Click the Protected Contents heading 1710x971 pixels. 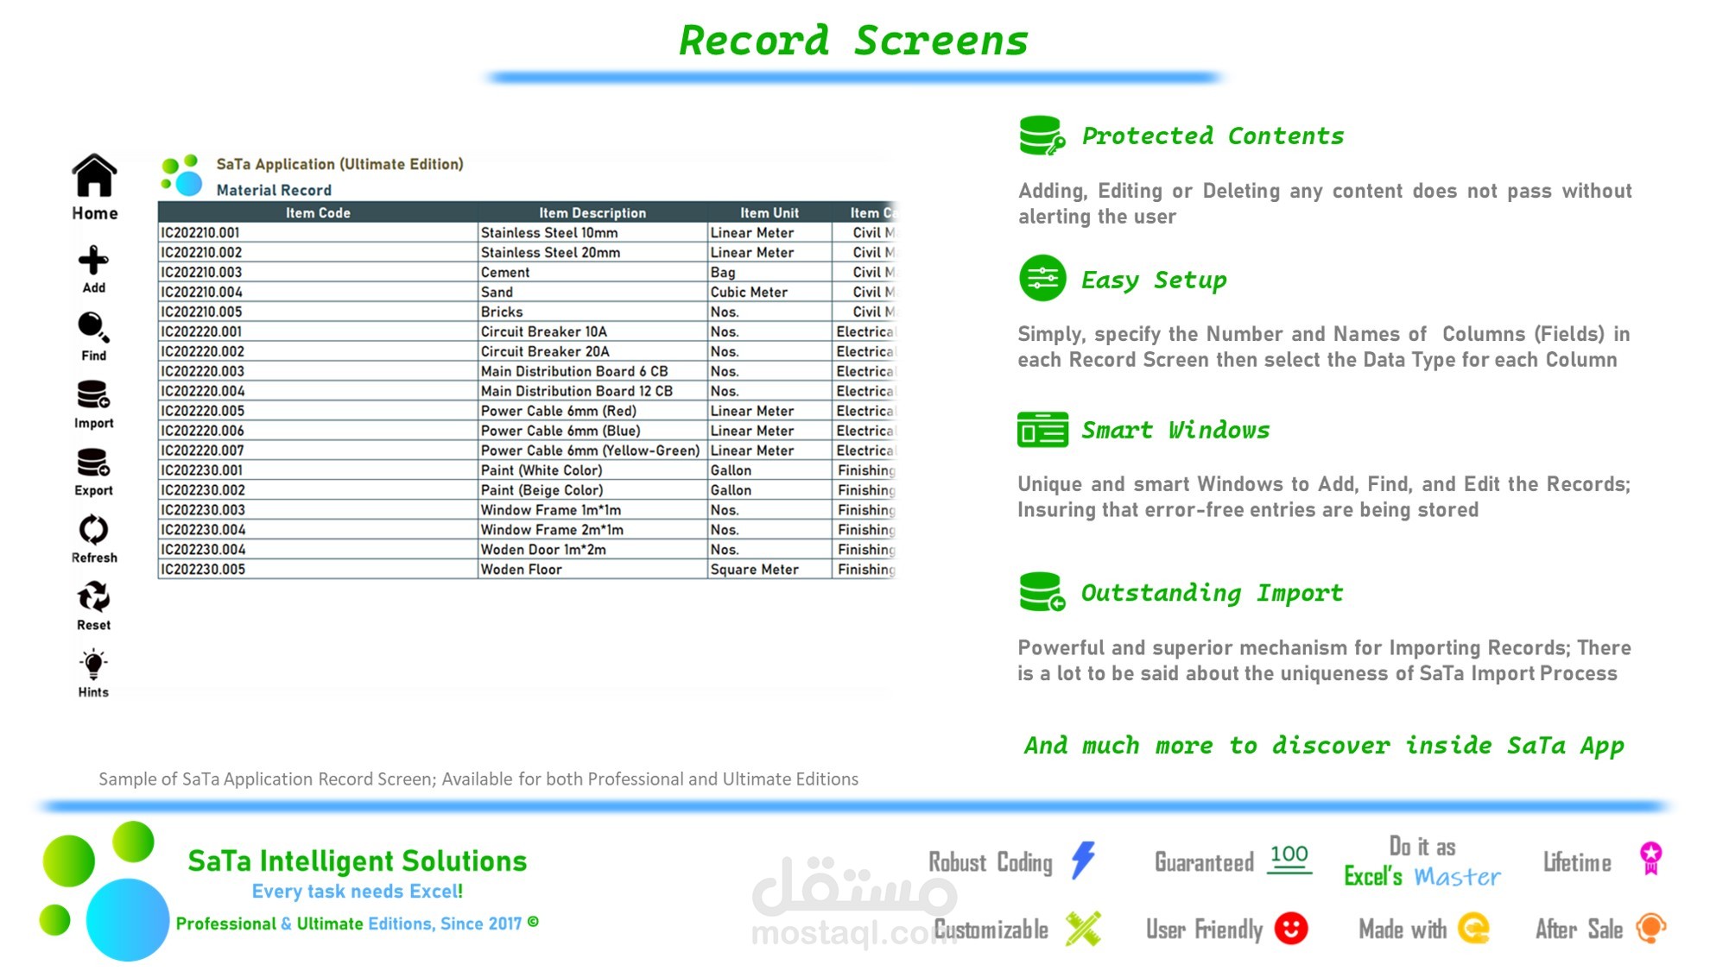pyautogui.click(x=1213, y=136)
